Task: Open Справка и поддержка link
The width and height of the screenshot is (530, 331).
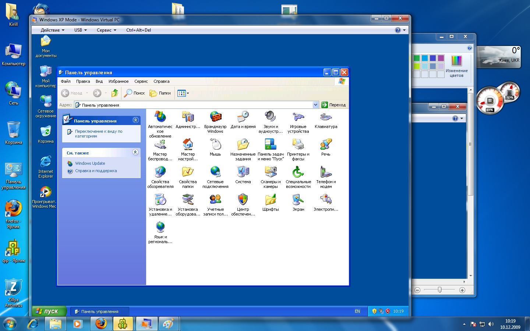Action: 96,171
